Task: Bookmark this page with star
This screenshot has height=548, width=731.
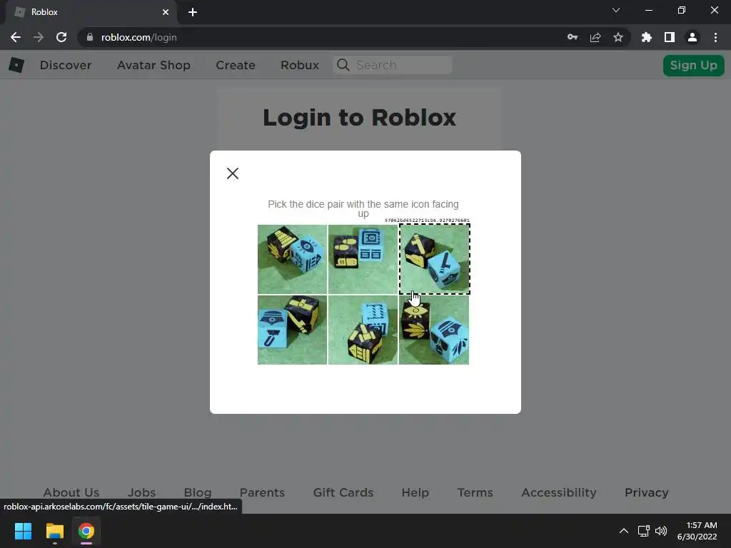Action: 618,37
